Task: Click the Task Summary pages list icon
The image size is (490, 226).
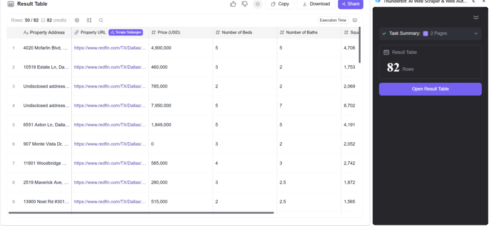Action: point(425,33)
